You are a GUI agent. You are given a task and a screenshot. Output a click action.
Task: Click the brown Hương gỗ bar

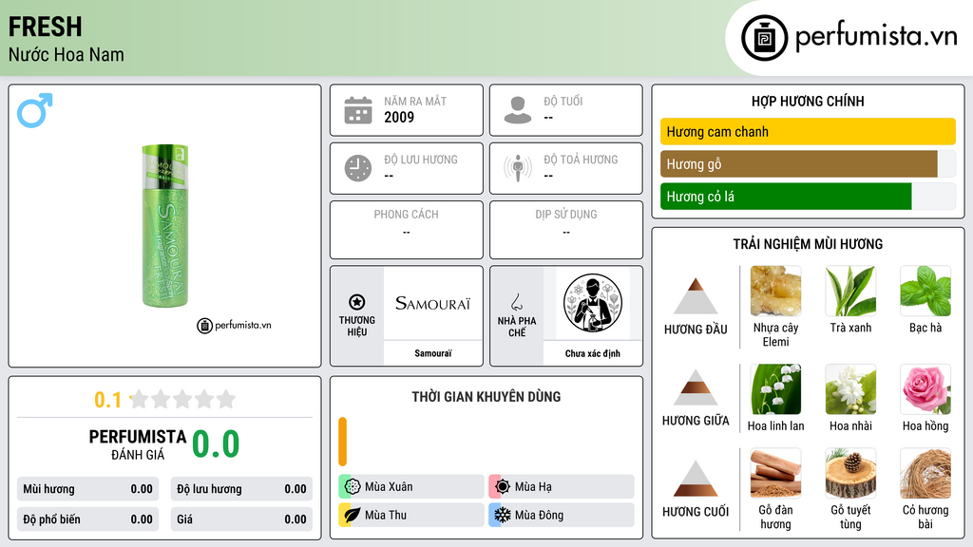pyautogui.click(x=798, y=163)
